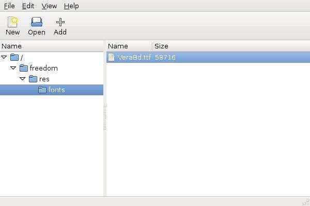This screenshot has height=206, width=310.
Task: Click the pane divider handle
Action: [x=105, y=118]
